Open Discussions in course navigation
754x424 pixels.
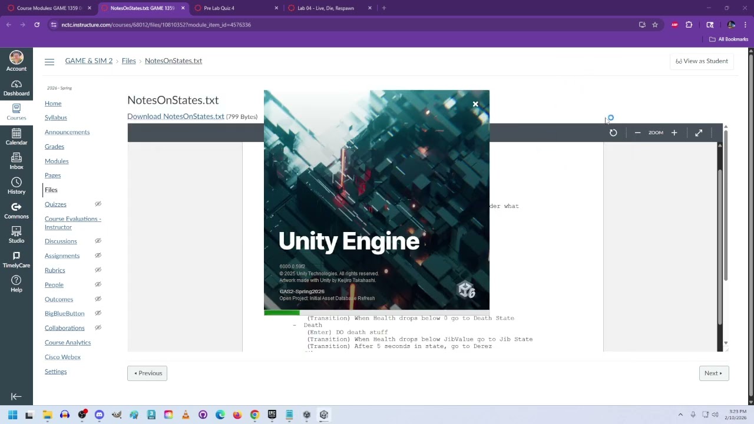(x=61, y=241)
